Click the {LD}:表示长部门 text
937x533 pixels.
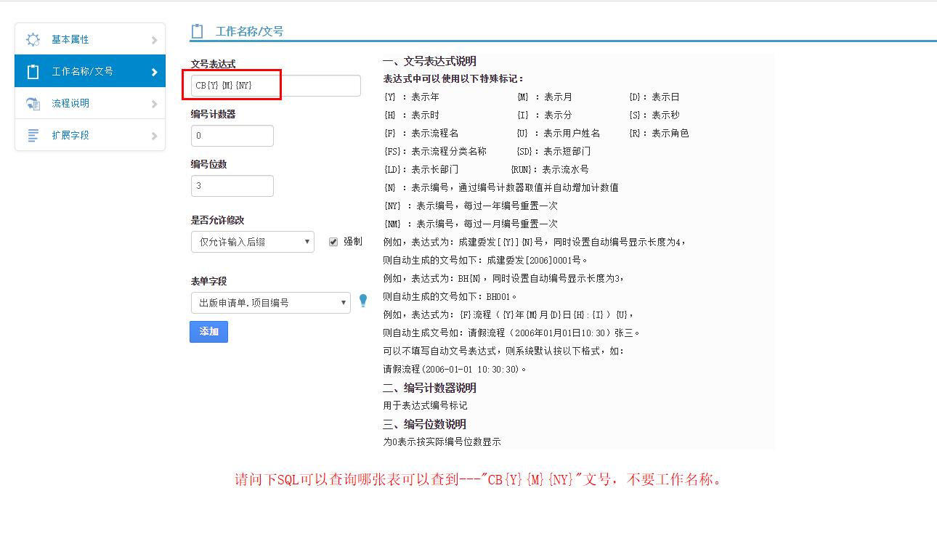click(x=421, y=169)
